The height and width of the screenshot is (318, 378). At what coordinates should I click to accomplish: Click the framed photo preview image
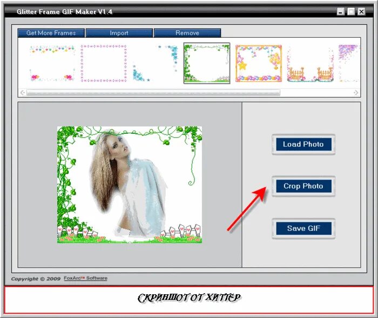tap(130, 185)
